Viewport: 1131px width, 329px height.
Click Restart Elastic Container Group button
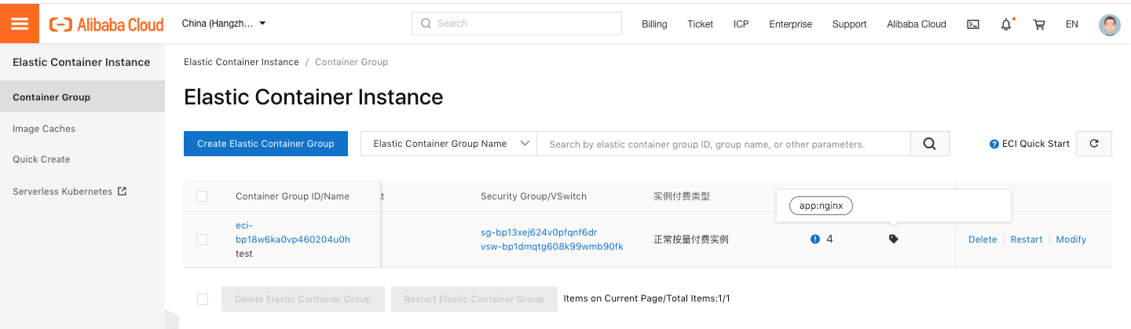click(474, 299)
